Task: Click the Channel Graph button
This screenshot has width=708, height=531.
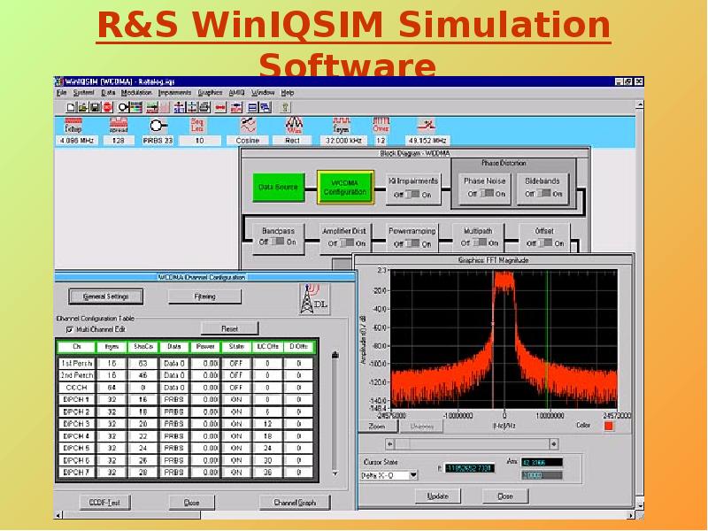Action: pyautogui.click(x=295, y=502)
